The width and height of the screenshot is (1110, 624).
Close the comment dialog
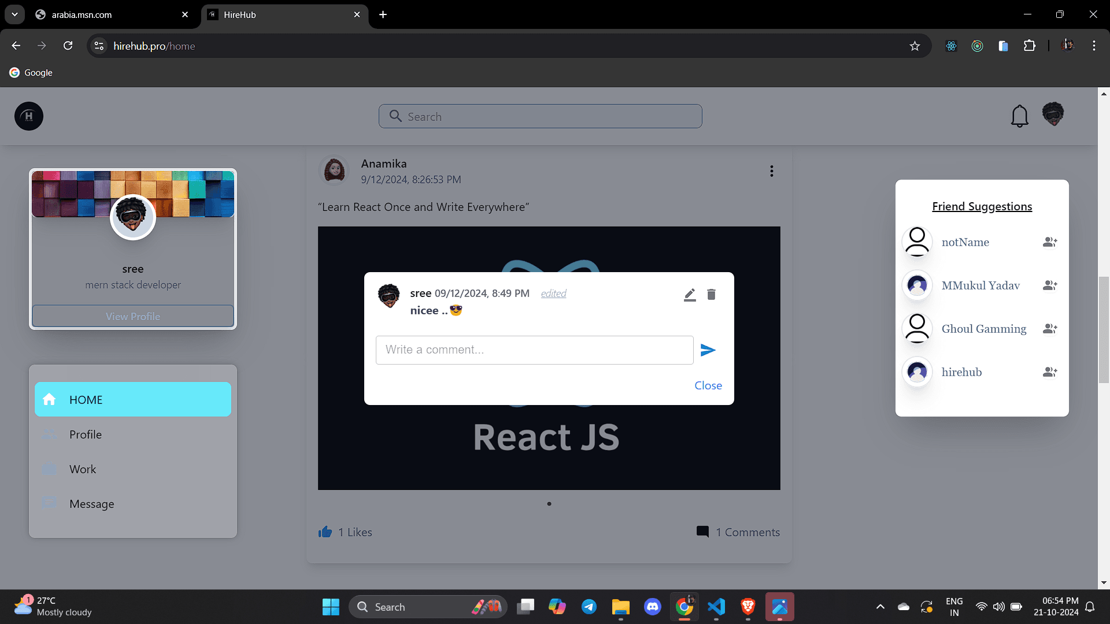pos(708,385)
